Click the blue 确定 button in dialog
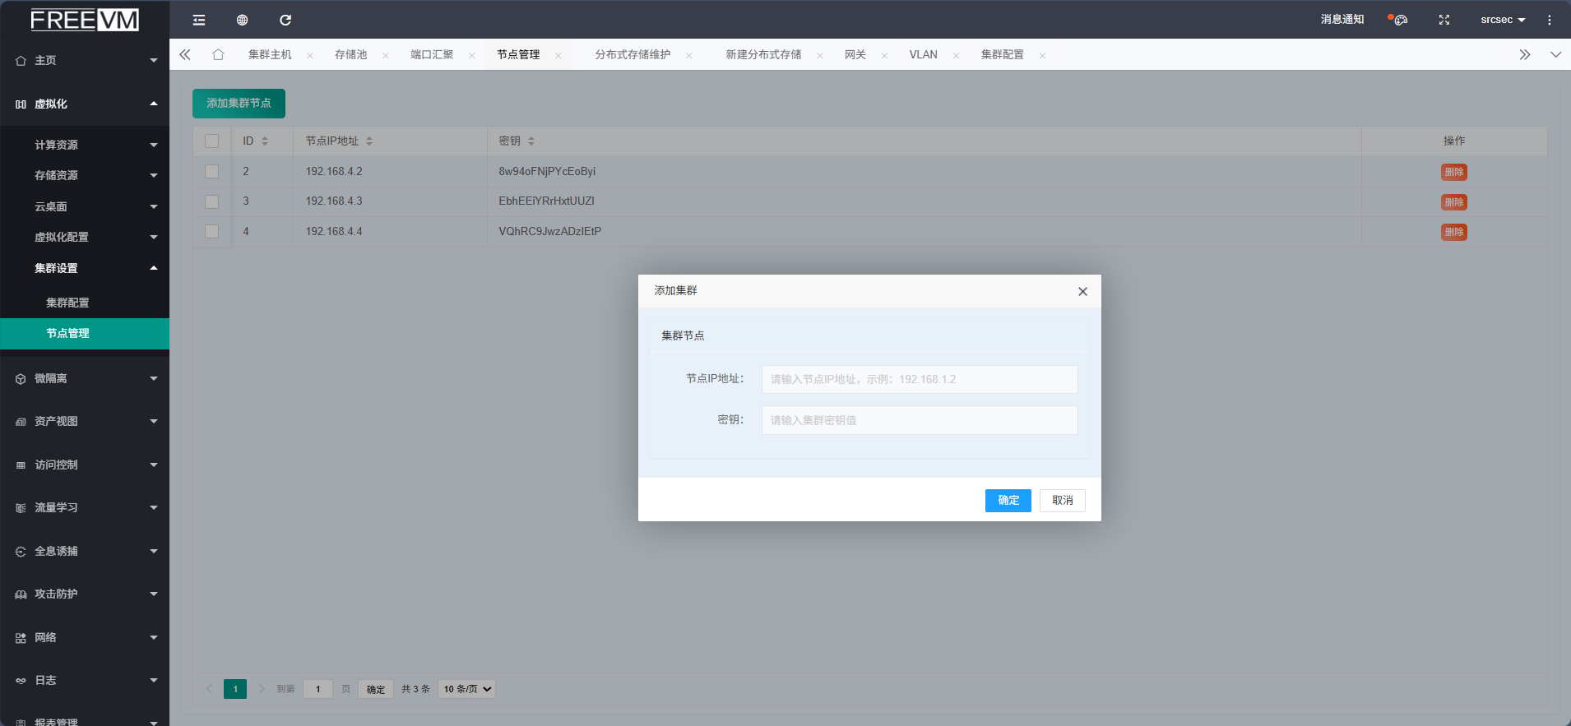 coord(1008,501)
